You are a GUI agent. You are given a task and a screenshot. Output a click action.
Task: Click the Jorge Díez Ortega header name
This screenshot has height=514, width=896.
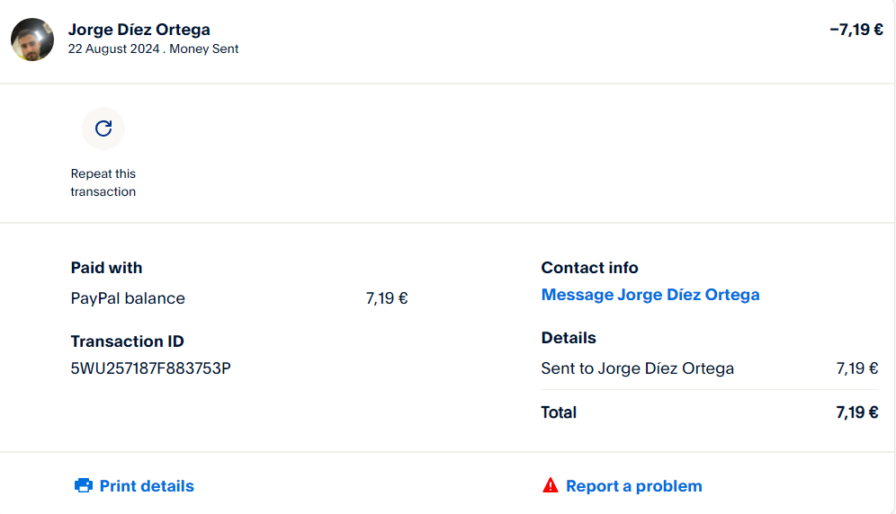(x=139, y=30)
